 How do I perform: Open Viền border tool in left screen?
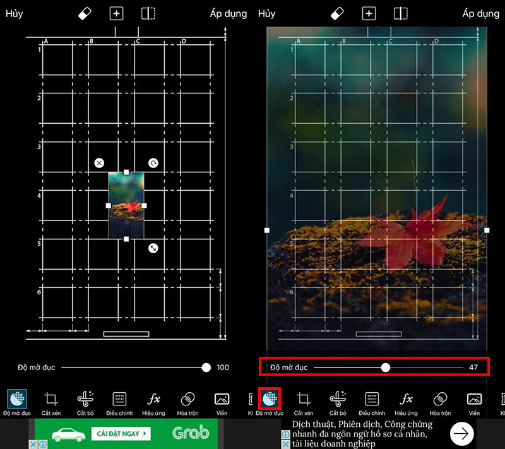(222, 404)
